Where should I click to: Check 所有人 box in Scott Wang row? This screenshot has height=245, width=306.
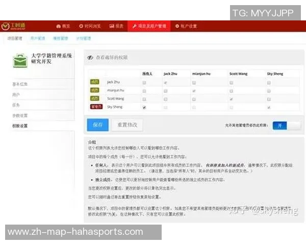(144, 99)
